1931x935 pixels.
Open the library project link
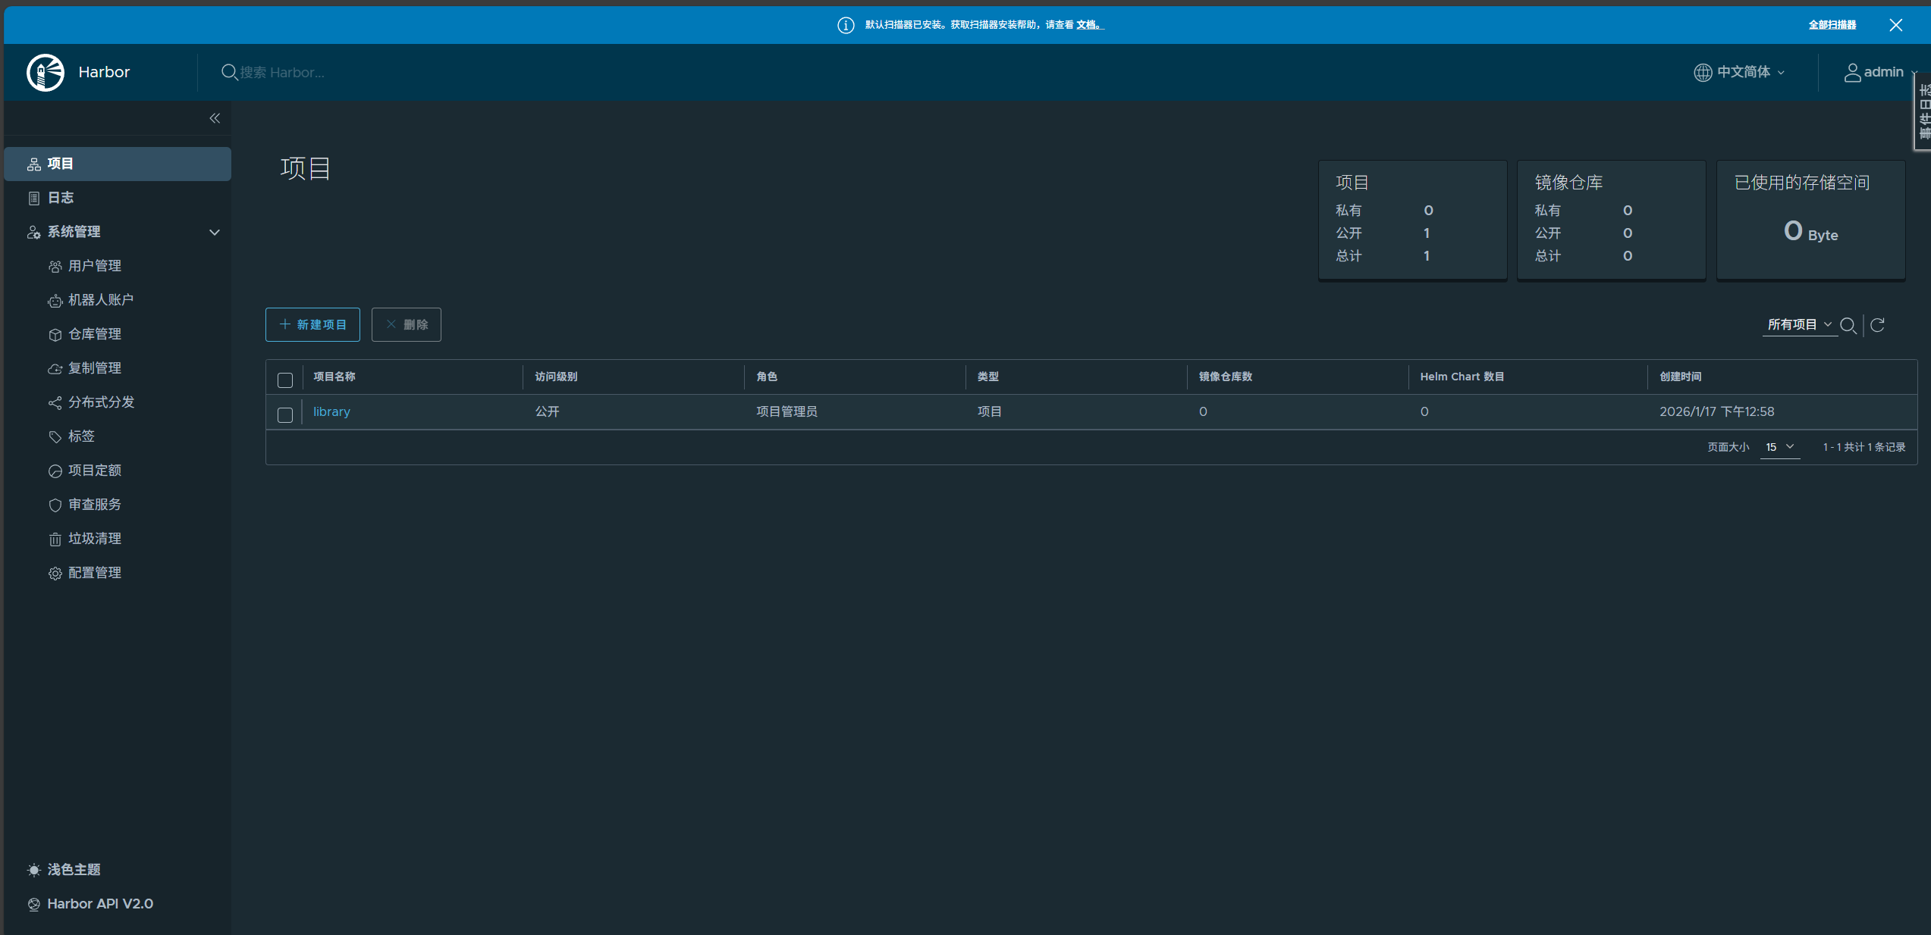tap(331, 411)
